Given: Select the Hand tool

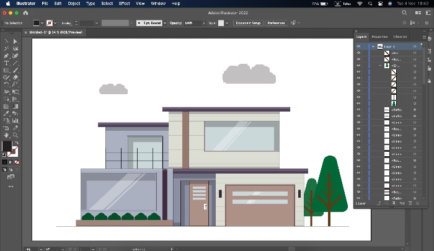Looking at the screenshot, I should point(6,135).
